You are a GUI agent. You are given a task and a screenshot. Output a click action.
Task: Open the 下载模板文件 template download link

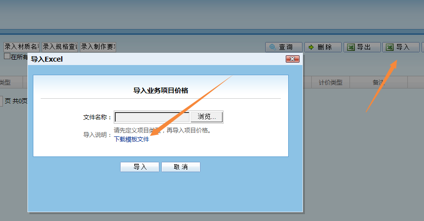click(131, 139)
